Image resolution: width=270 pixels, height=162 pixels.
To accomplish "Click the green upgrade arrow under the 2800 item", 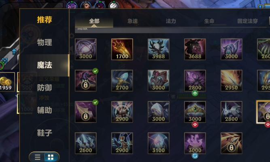I will pyautogui.click(x=195, y=93).
